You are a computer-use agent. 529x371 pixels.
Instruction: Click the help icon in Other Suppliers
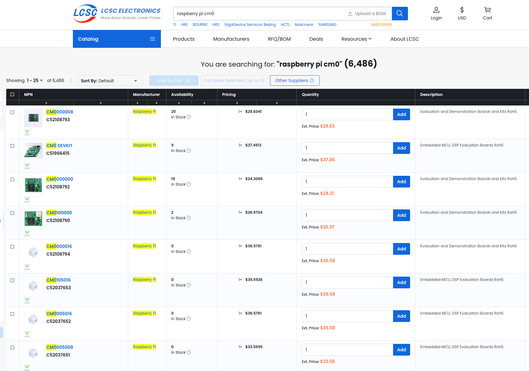[312, 80]
